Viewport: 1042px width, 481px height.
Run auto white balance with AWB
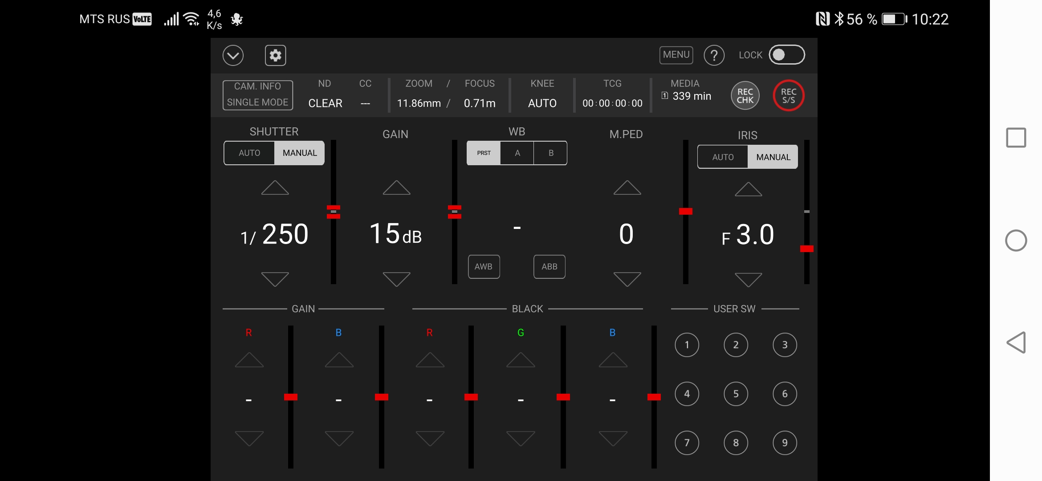click(x=484, y=267)
